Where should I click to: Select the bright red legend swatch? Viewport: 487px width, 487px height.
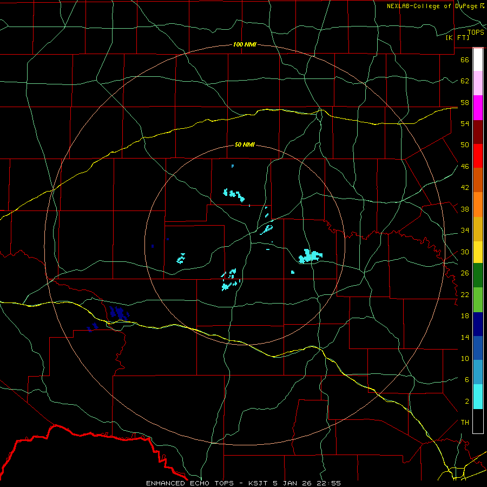[478, 156]
